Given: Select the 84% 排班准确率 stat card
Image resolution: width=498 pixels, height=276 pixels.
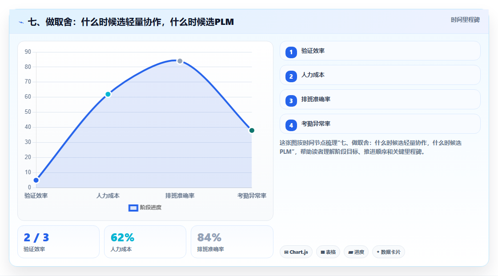Looking at the screenshot, I should (x=232, y=242).
